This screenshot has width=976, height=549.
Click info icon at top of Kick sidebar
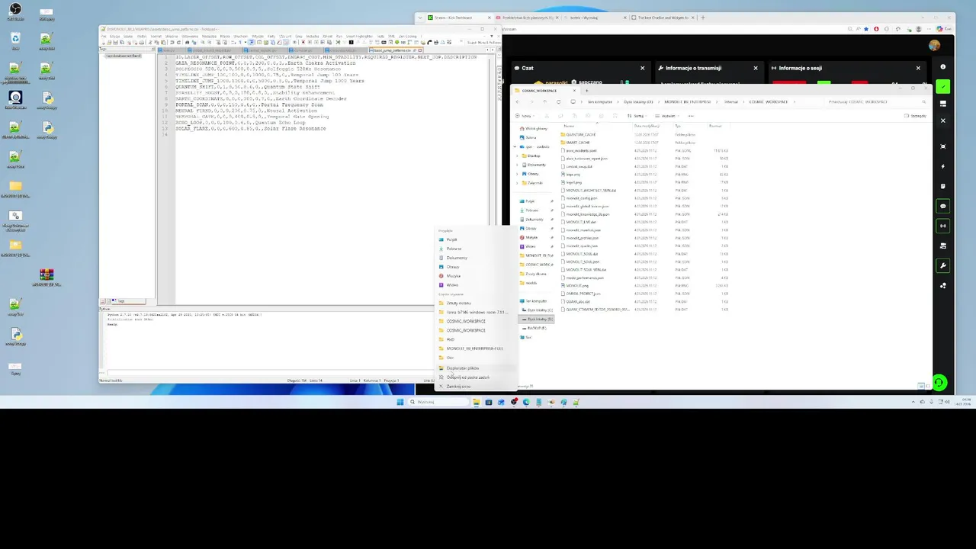pos(943,67)
